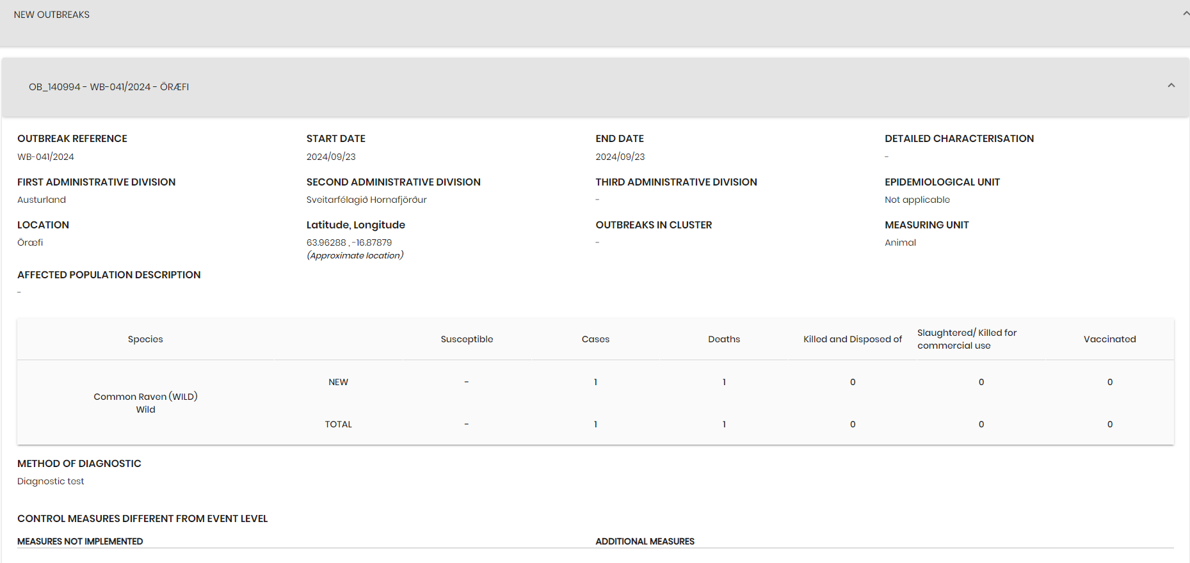Click the Killed and Disposed of column header

[x=853, y=339]
